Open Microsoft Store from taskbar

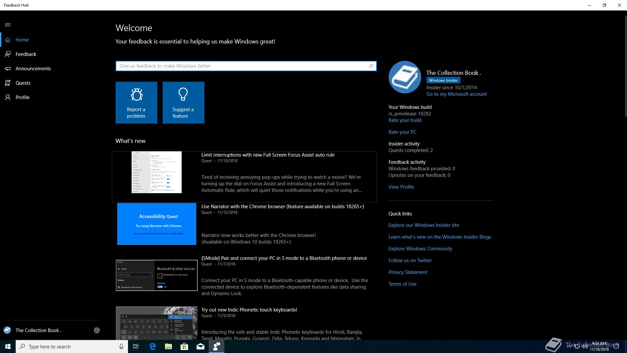click(x=184, y=346)
